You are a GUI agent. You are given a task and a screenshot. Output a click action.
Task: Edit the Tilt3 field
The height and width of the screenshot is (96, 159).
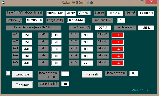point(56,49)
